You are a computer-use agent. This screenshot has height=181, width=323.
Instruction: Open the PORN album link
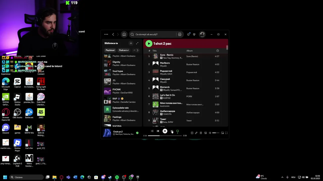[x=189, y=97]
